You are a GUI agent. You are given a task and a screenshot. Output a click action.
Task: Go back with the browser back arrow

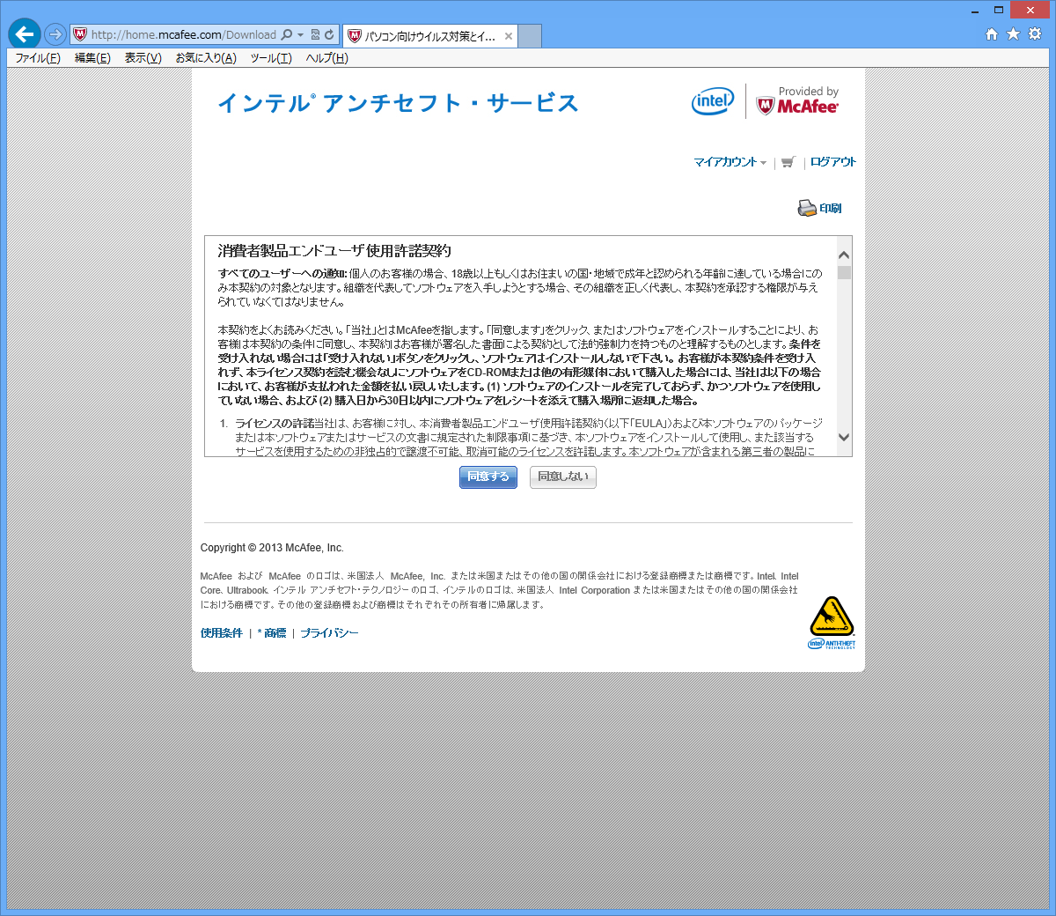pos(25,34)
